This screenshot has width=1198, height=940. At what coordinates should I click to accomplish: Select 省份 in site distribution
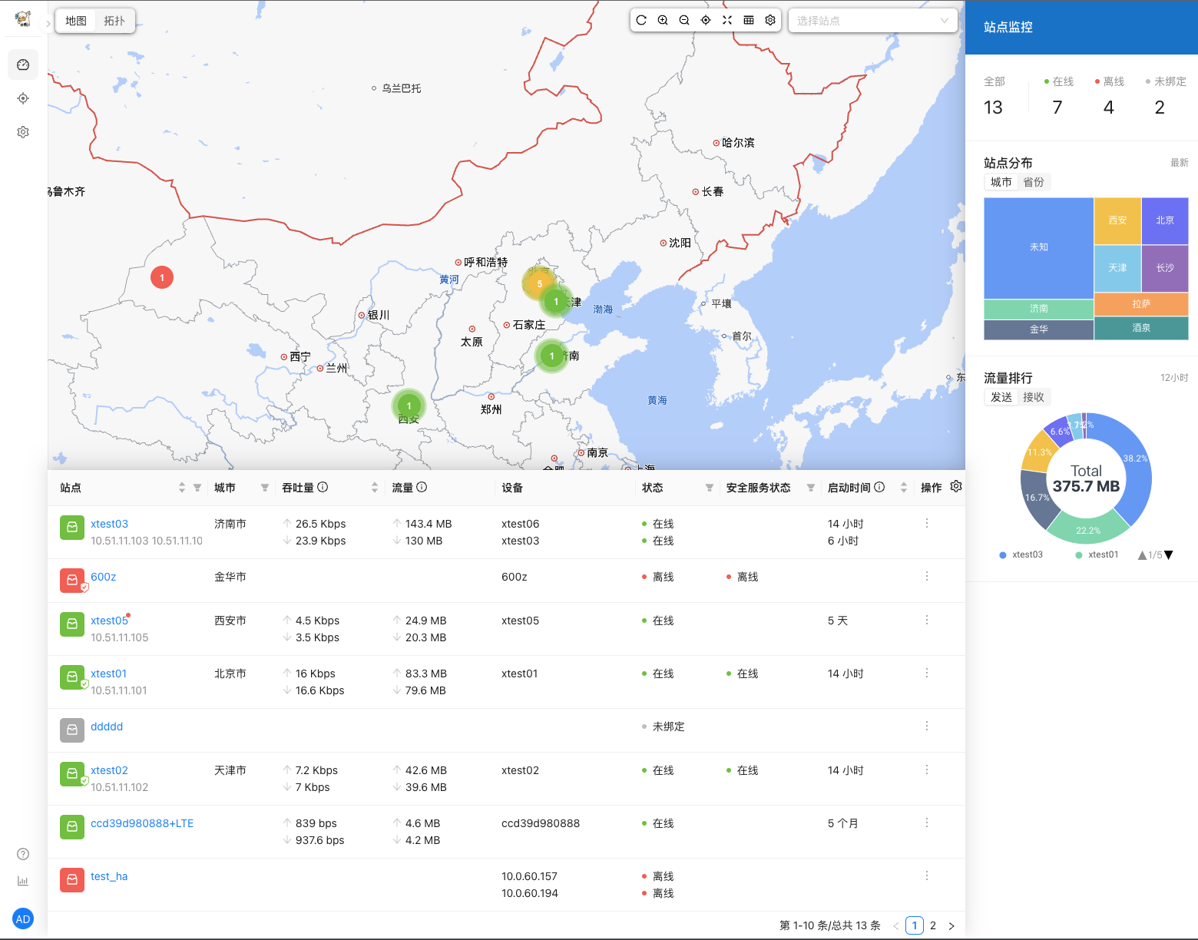[1034, 182]
